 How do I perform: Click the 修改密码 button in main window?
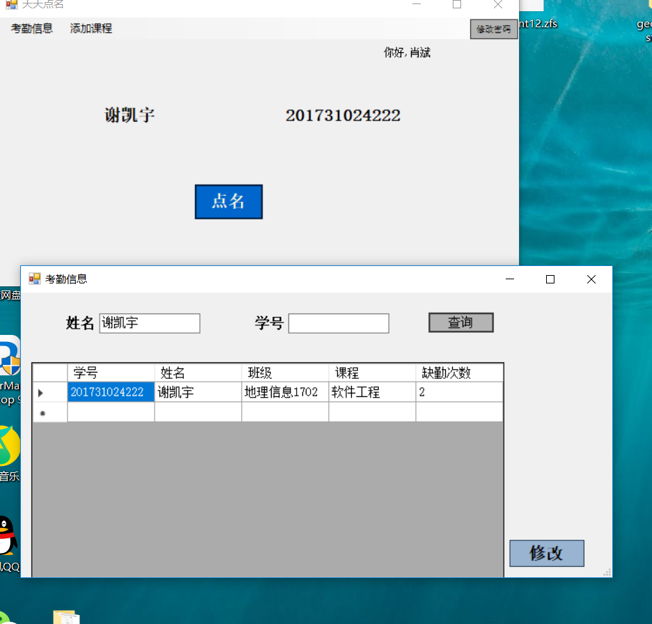click(494, 29)
